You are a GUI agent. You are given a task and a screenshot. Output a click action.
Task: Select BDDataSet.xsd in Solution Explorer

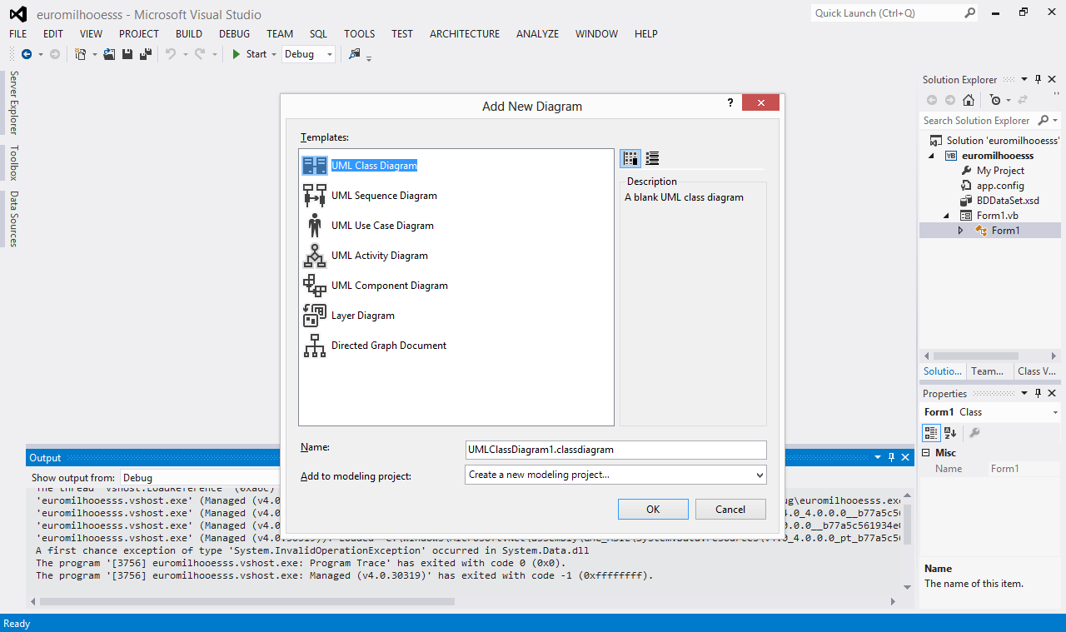(1008, 201)
